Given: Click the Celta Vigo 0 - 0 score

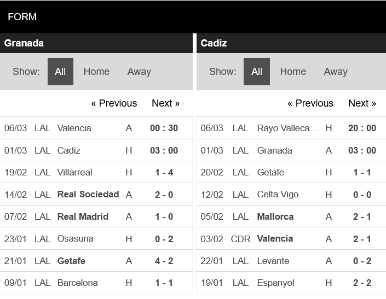Looking at the screenshot, I should (362, 195).
